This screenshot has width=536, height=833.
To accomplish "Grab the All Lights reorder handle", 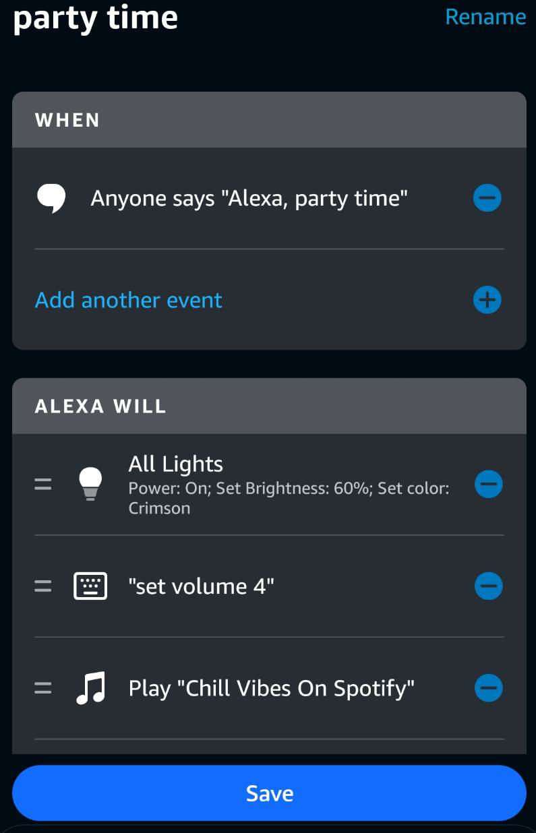I will click(x=43, y=484).
